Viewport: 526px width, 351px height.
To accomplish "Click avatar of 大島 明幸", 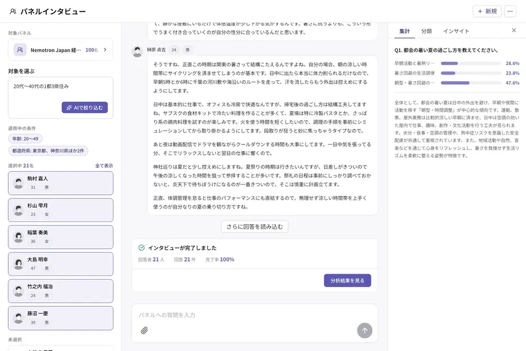I will tap(19, 264).
